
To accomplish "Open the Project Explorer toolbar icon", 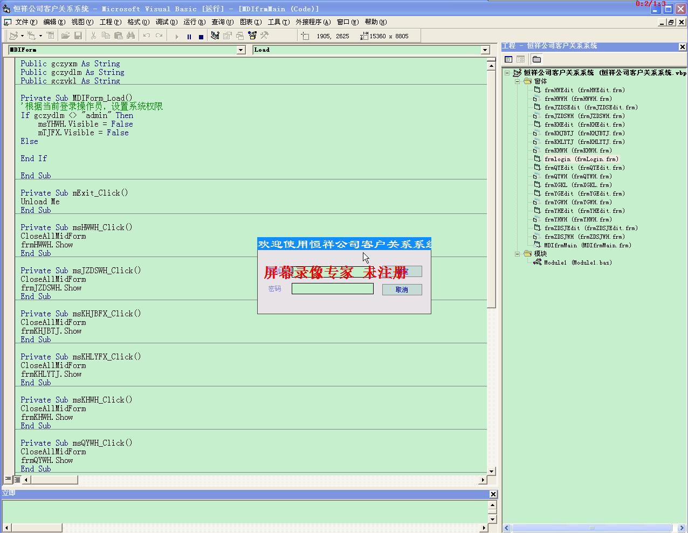I will click(215, 36).
